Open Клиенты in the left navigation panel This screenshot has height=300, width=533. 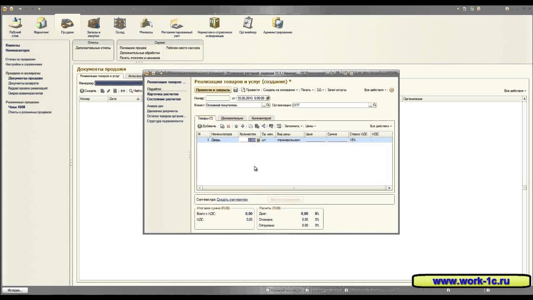(13, 45)
